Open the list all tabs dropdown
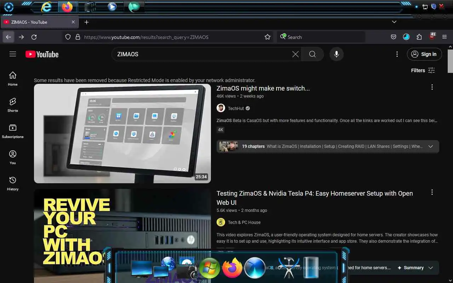Screen dimensions: 453x283 pyautogui.click(x=394, y=22)
